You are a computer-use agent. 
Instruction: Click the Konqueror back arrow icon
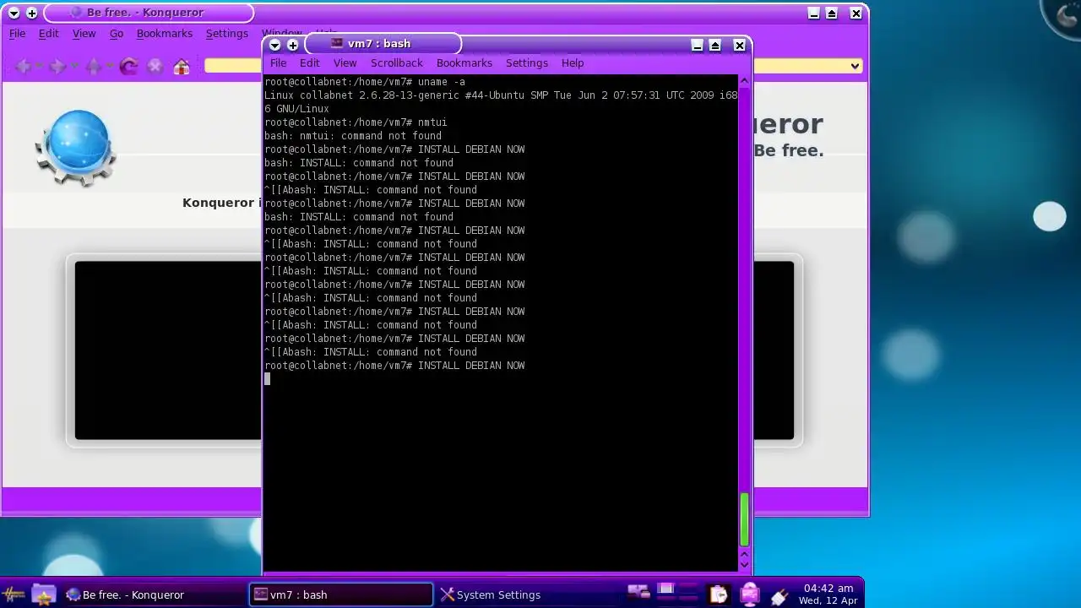(x=23, y=66)
